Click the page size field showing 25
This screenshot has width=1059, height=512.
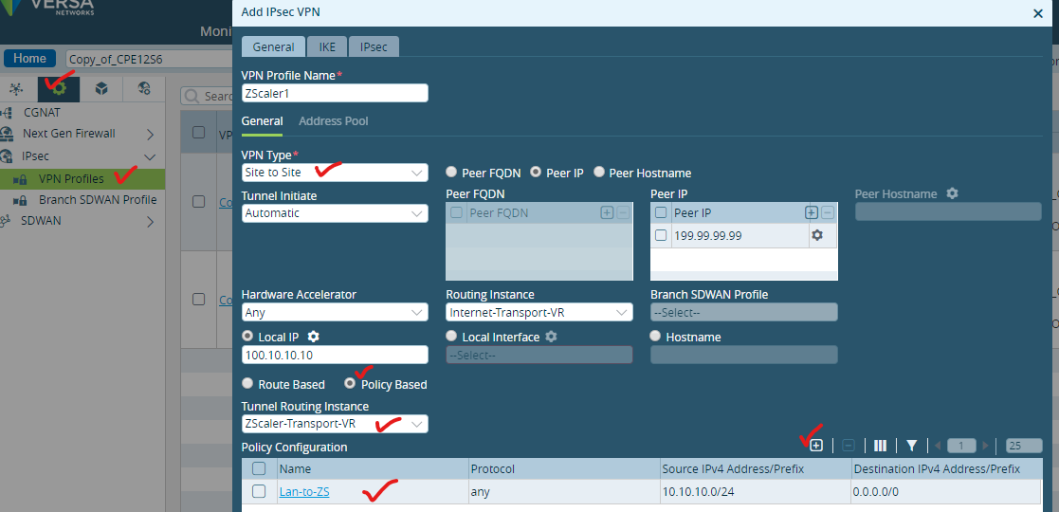(1024, 445)
